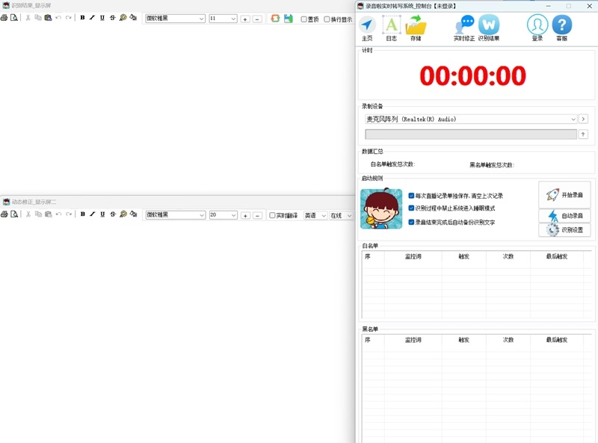Viewport: 598px width, 443px height.
Task: Click the 识别设置 recognition settings button
Action: 562,229
